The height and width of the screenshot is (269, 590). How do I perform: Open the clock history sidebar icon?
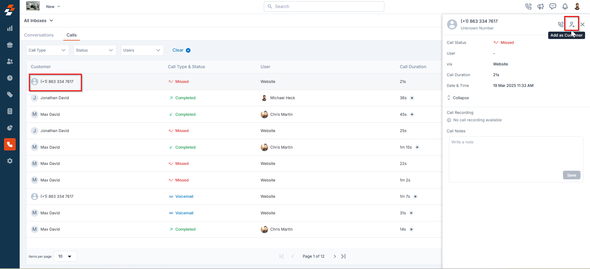pyautogui.click(x=10, y=78)
